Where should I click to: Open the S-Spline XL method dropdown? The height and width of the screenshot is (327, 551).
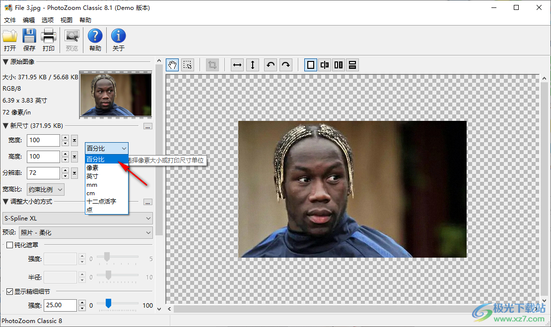pyautogui.click(x=77, y=218)
